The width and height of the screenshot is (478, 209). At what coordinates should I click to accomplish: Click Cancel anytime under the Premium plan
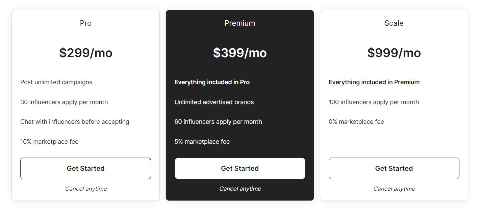click(240, 189)
